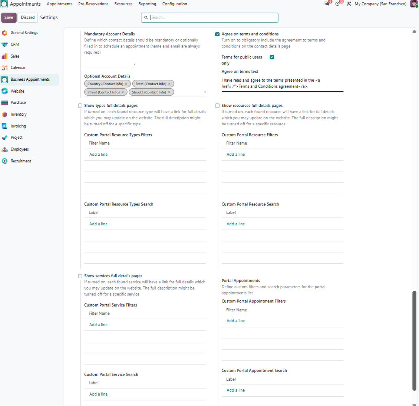Click the debug tools wrench icon
419x406 pixels.
[349, 4]
